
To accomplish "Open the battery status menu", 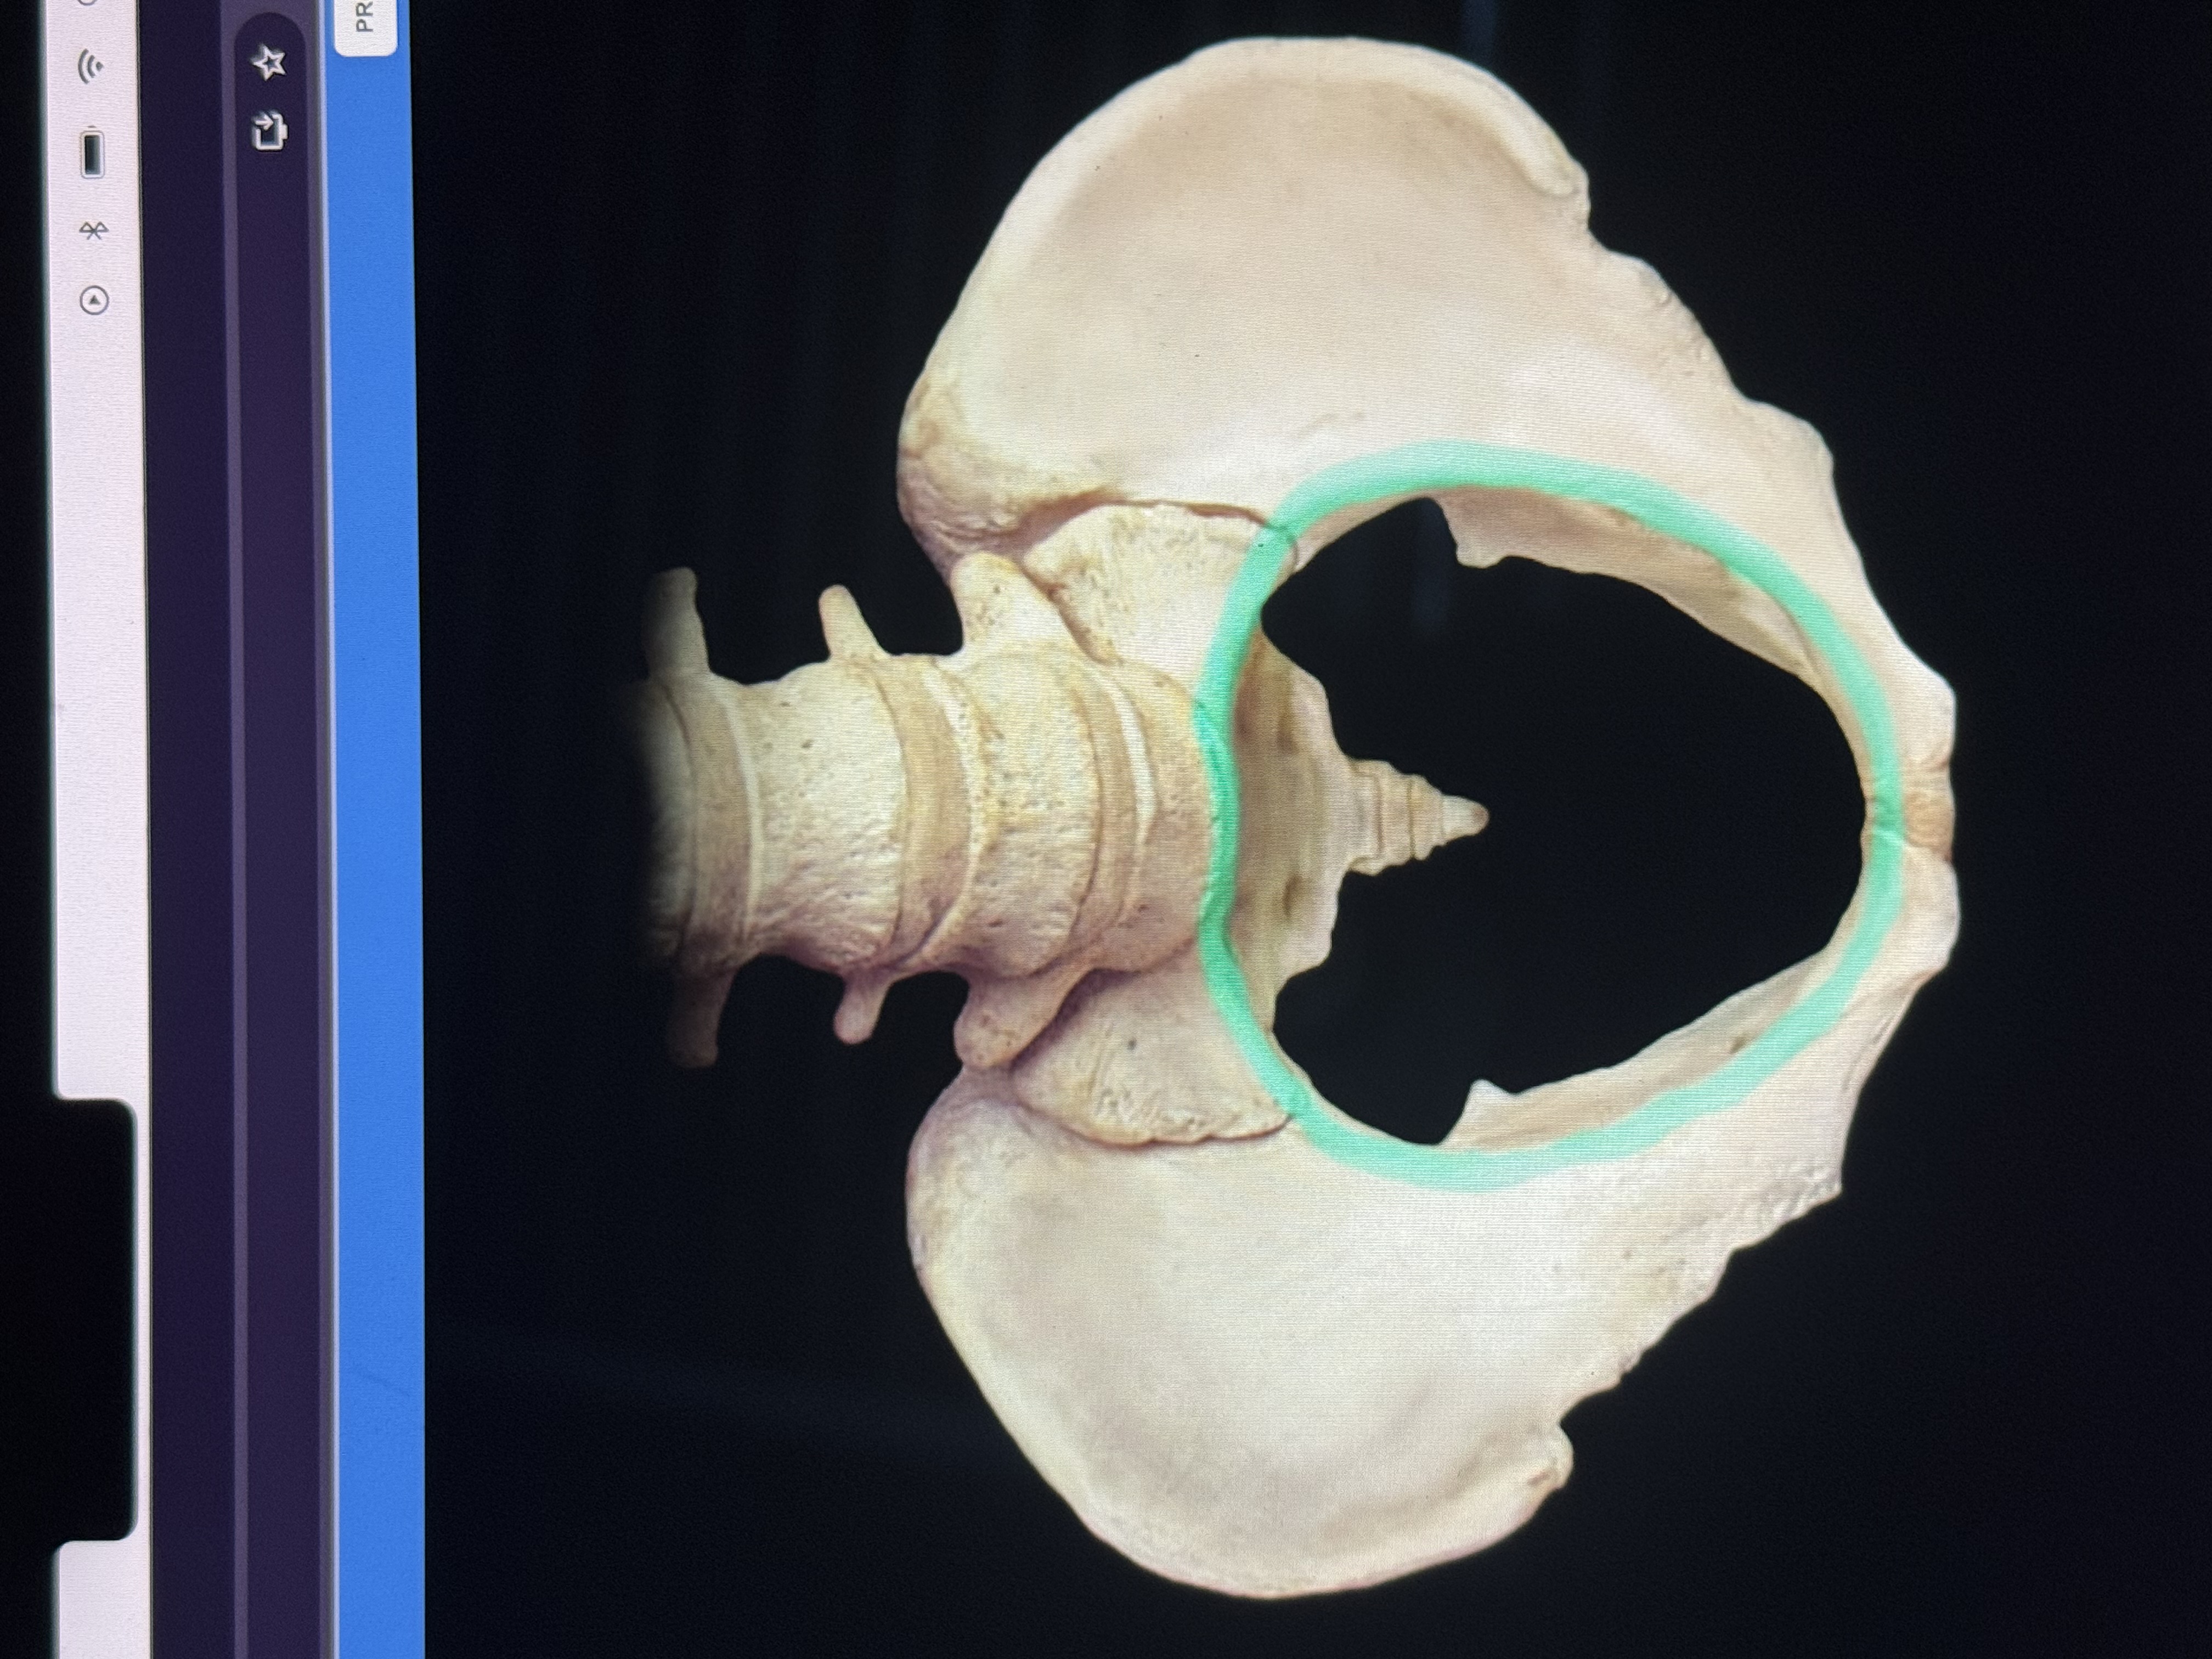I will click(92, 154).
